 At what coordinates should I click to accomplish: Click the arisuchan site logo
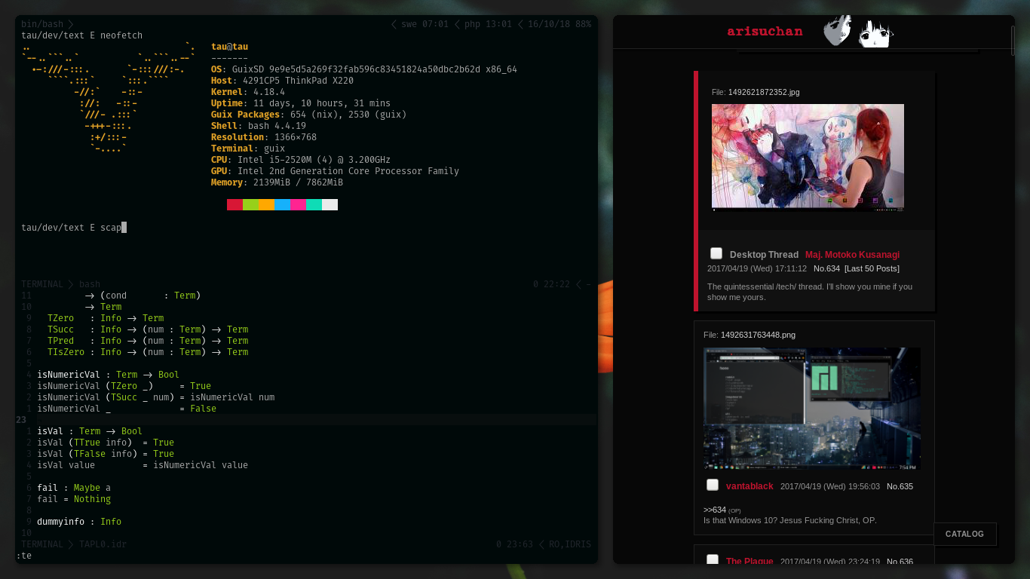[x=765, y=32]
